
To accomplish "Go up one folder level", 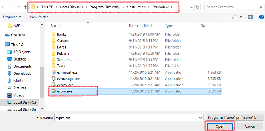I will click(x=25, y=7).
